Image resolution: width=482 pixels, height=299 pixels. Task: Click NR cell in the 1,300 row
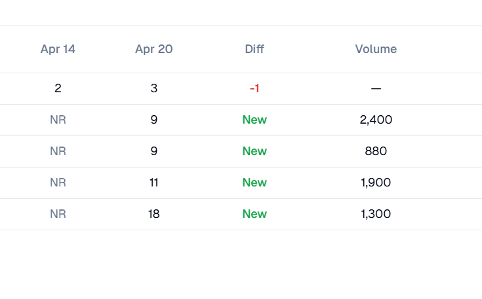[58, 214]
